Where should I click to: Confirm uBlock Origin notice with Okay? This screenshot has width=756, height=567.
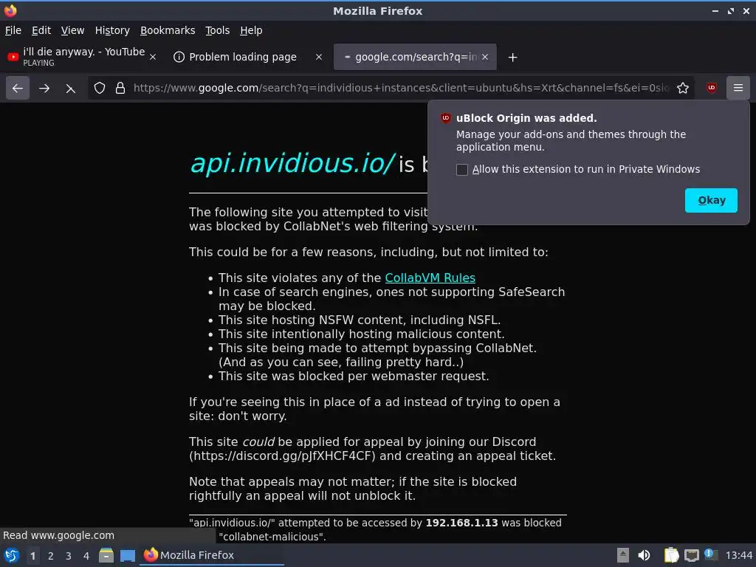pos(711,200)
